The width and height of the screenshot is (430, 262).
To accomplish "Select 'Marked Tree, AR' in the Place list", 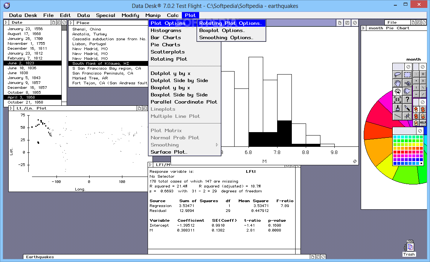I will click(90, 78).
